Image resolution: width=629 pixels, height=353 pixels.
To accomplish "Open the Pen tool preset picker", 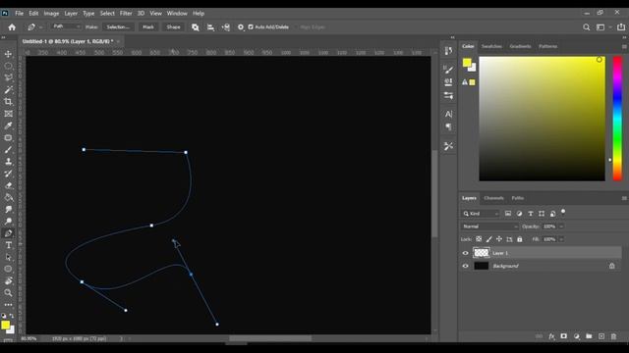I will point(34,27).
